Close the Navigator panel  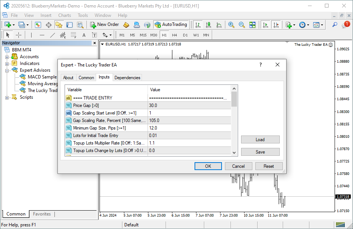(95, 43)
